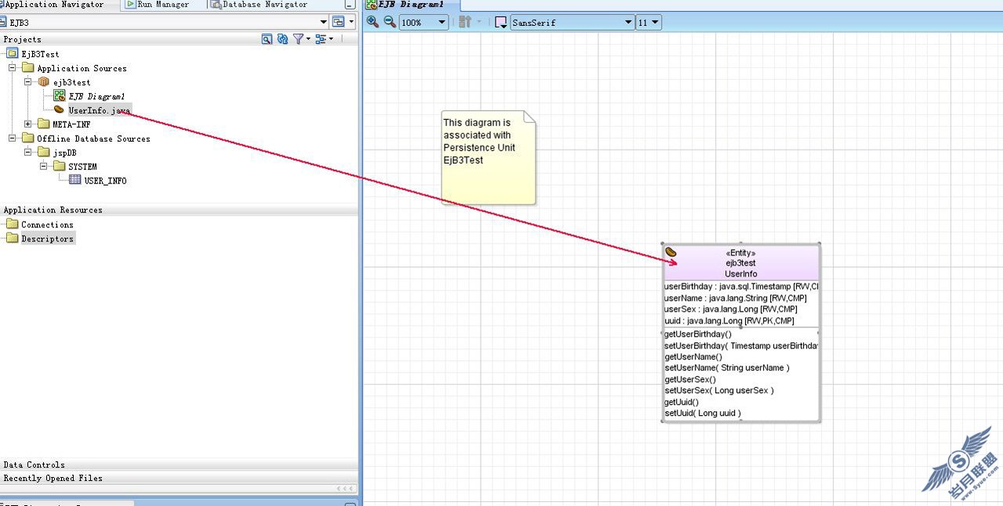Collapse the Offline Database Sources node

point(13,139)
